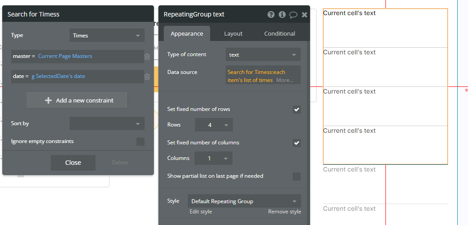This screenshot has width=468, height=225.
Task: Open Type of content dropdown
Action: pos(263,55)
